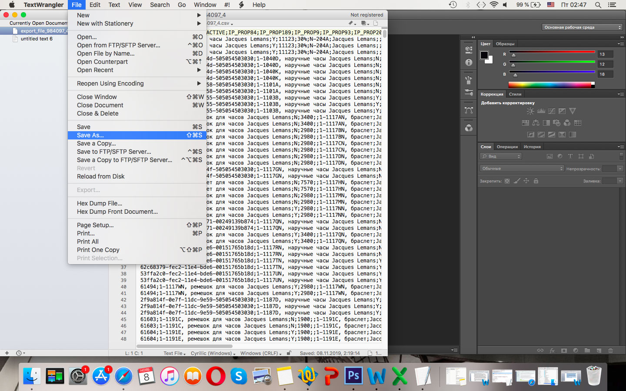Open the Paths panel icon
This screenshot has width=626, height=391.
tap(469, 110)
